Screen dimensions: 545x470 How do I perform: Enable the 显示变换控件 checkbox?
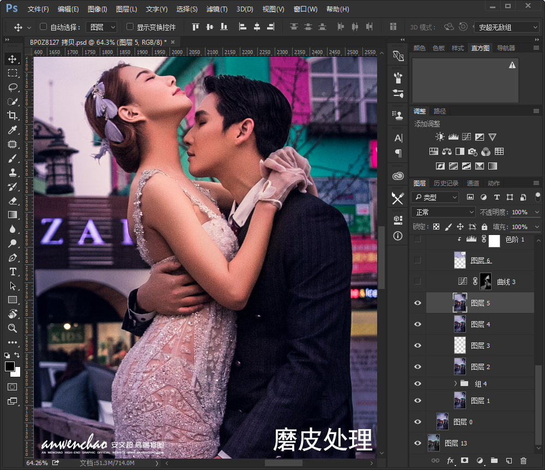pos(130,27)
